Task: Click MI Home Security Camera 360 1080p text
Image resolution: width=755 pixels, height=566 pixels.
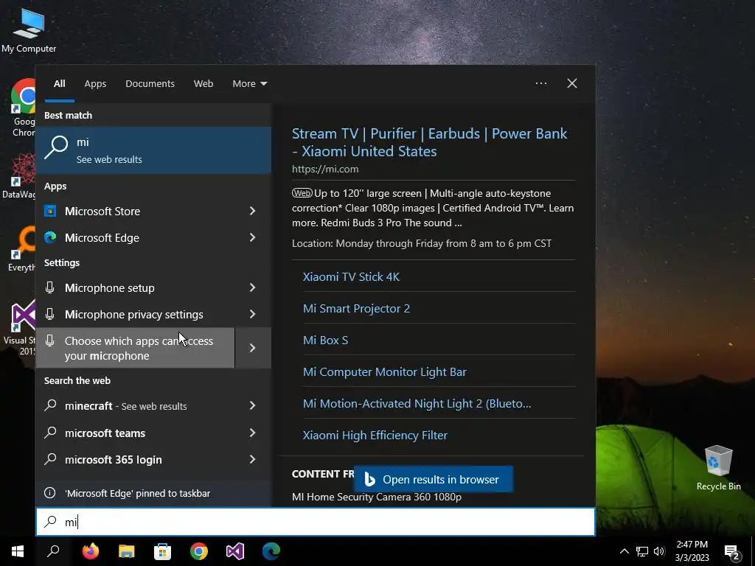Action: pyautogui.click(x=377, y=497)
